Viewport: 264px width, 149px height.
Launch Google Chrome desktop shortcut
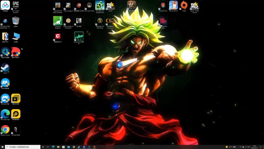coord(5,130)
